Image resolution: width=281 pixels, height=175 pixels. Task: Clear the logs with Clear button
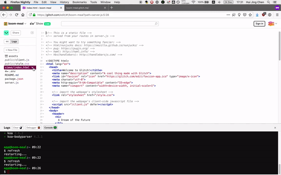click(x=18, y=128)
